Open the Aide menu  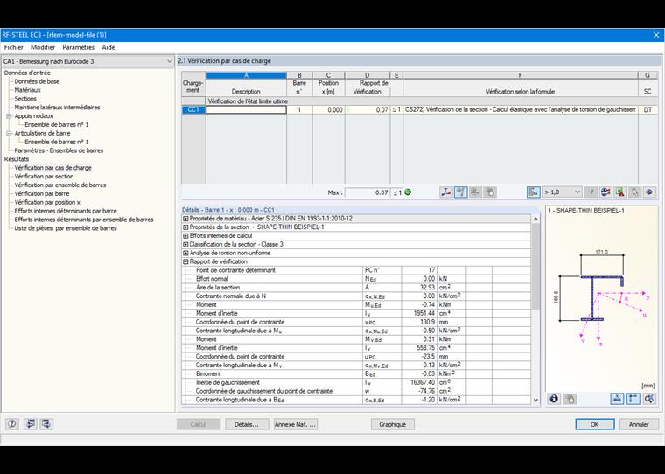click(x=108, y=47)
